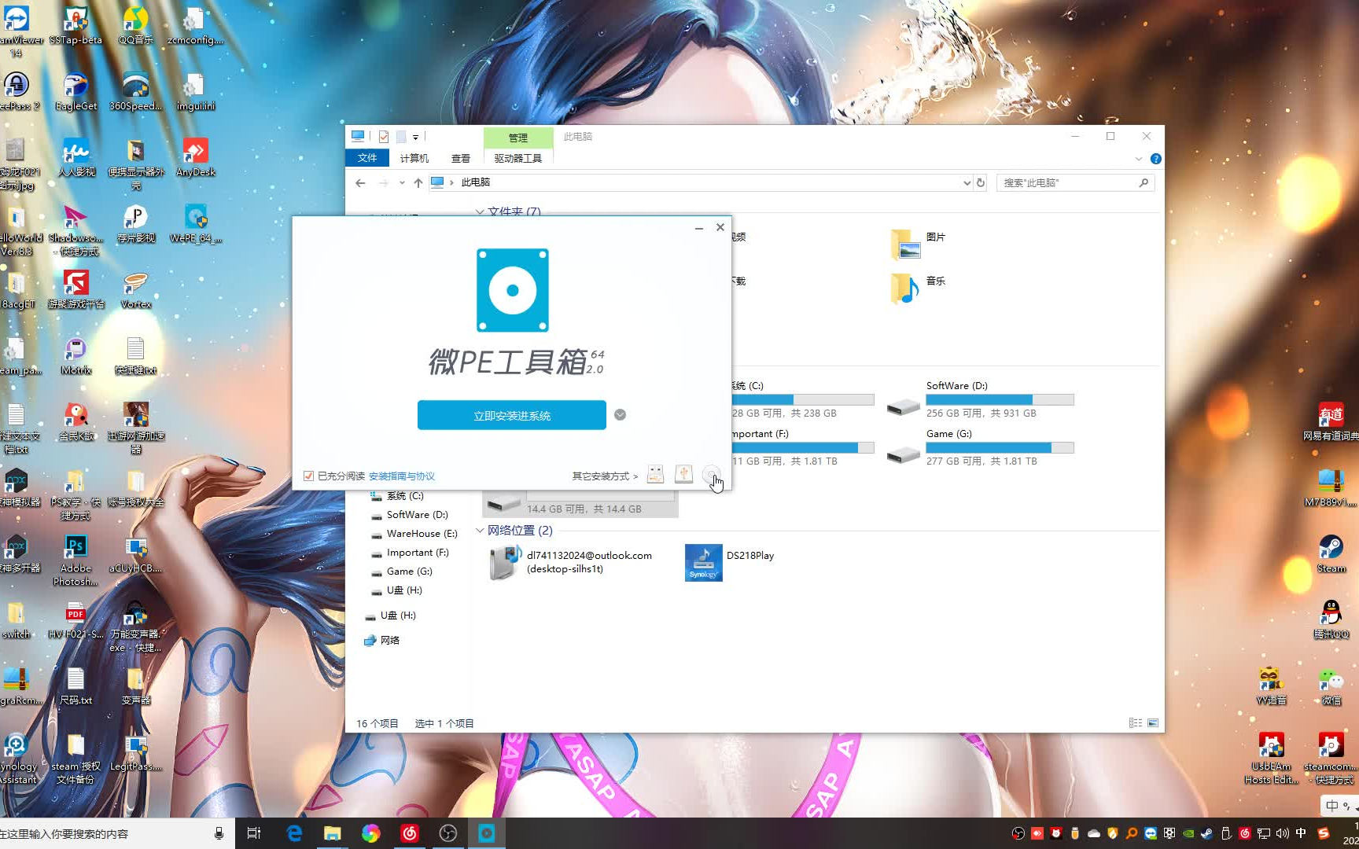Select the SoftWare (D:) drive tile
The width and height of the screenshot is (1359, 849).
click(980, 399)
